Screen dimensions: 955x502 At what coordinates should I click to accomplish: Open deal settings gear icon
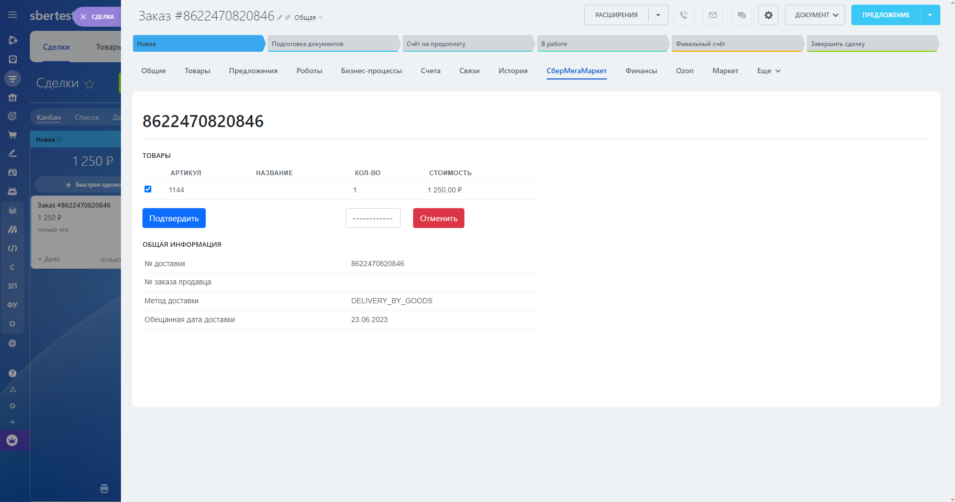point(768,15)
